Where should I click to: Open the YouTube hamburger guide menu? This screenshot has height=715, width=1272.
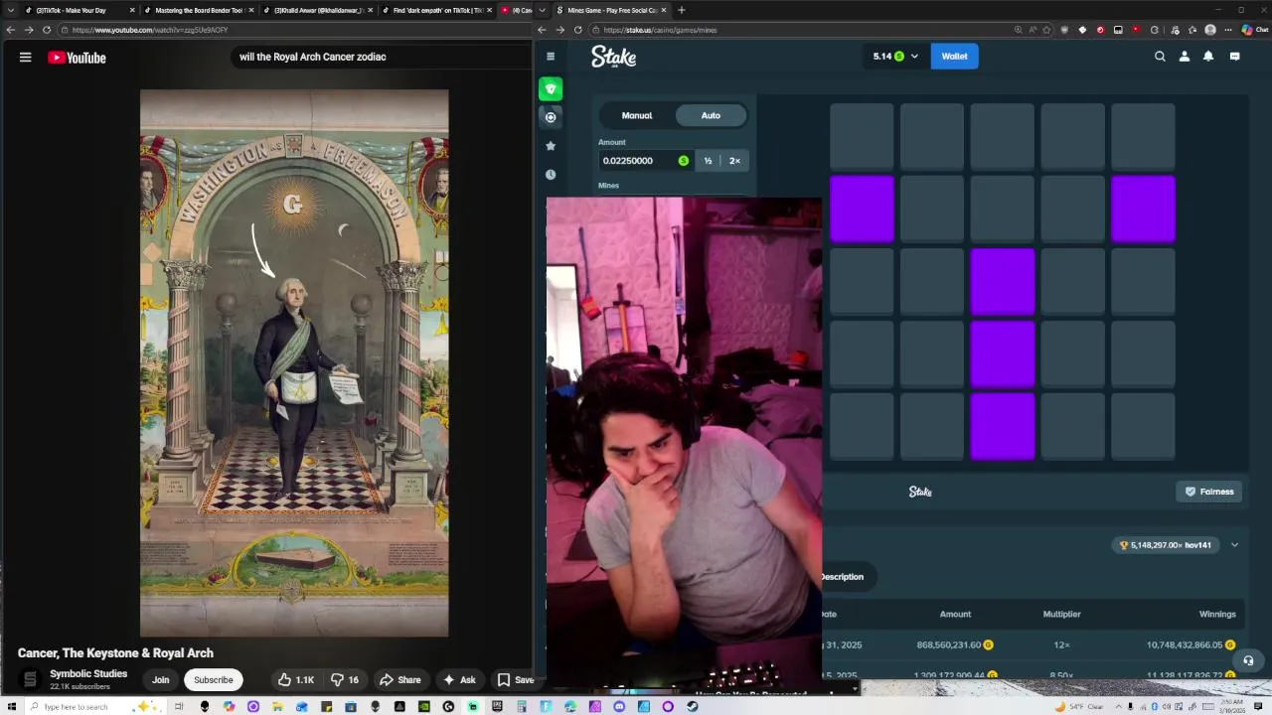point(26,58)
